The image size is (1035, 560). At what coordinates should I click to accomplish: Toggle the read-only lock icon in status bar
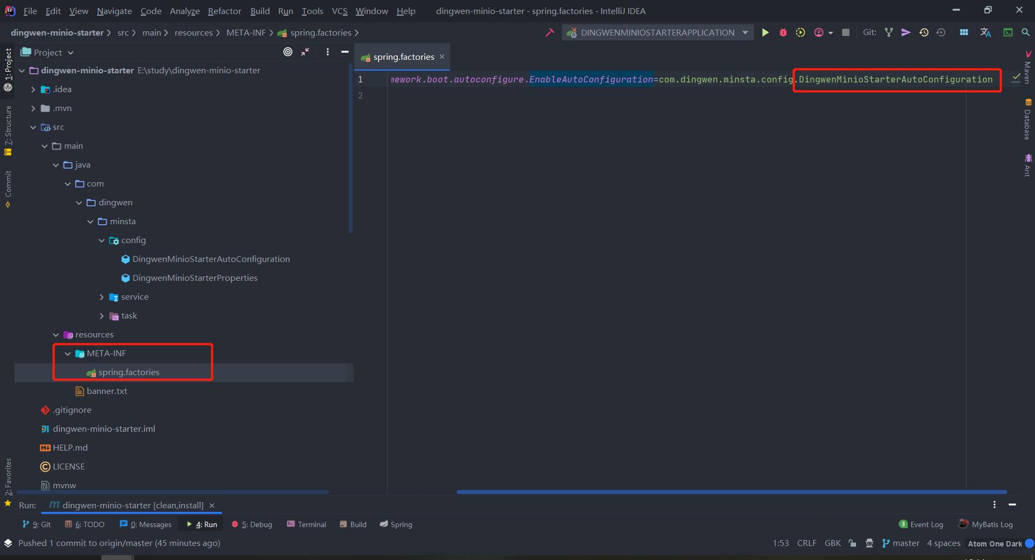pos(852,543)
